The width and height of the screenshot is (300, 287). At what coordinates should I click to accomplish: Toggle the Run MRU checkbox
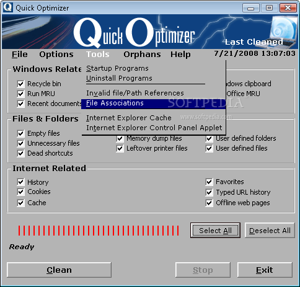20,94
